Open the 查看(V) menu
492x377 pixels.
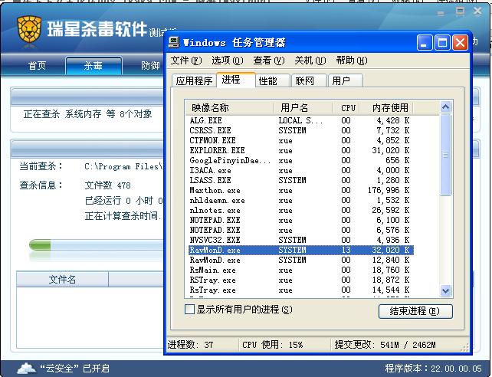click(269, 61)
